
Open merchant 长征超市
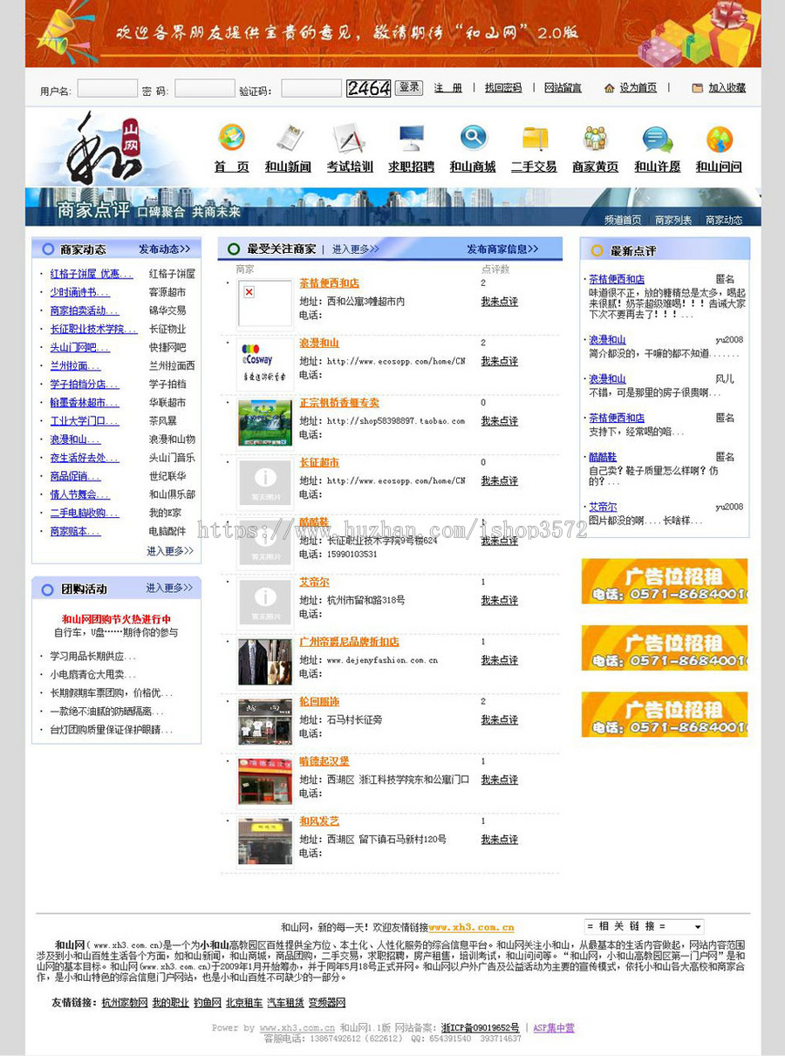tap(319, 462)
